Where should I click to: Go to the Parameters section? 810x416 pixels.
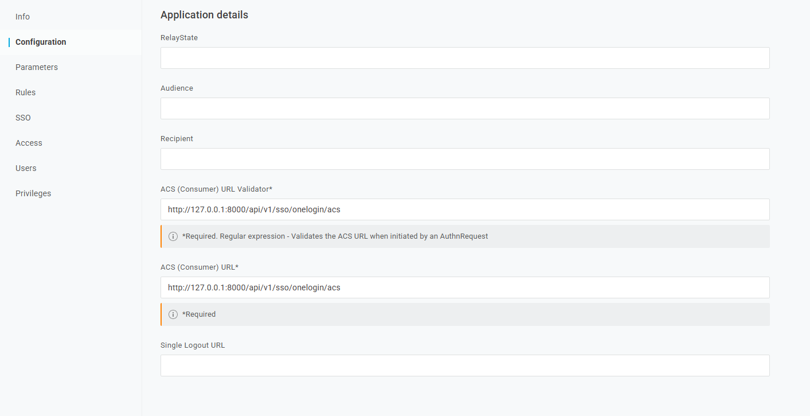point(37,67)
